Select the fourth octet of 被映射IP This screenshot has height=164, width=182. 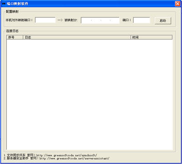115,20
